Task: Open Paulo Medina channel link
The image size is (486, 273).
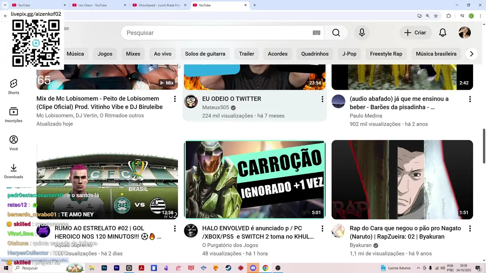Action: [x=366, y=116]
